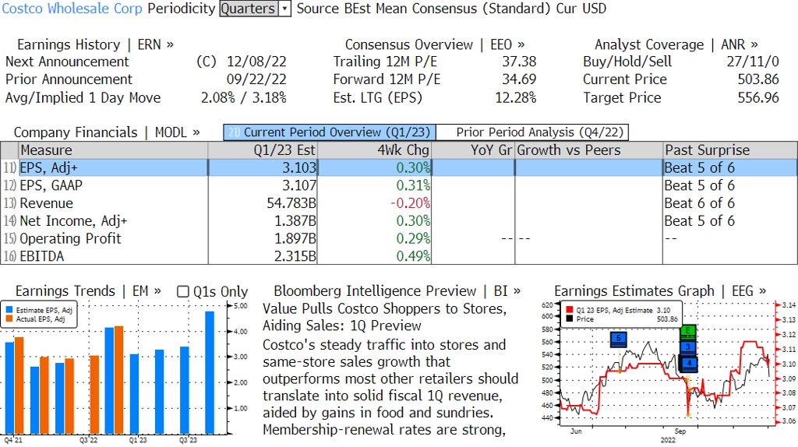Click EBITDA estimate 2.315B value
The width and height of the screenshot is (798, 447).
click(x=295, y=256)
